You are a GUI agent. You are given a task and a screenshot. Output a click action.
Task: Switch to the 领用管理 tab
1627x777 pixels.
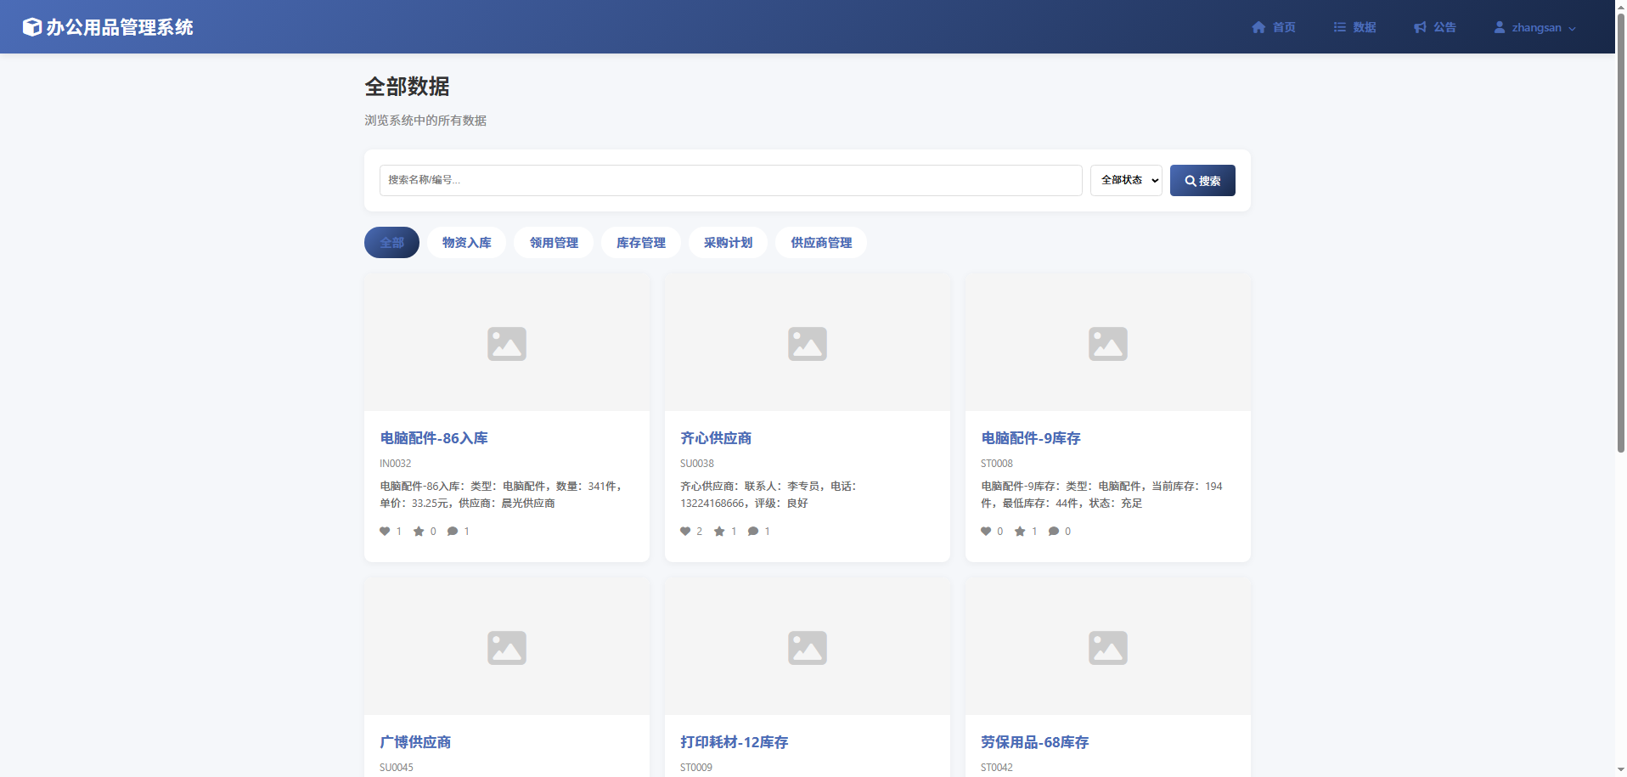click(x=554, y=243)
